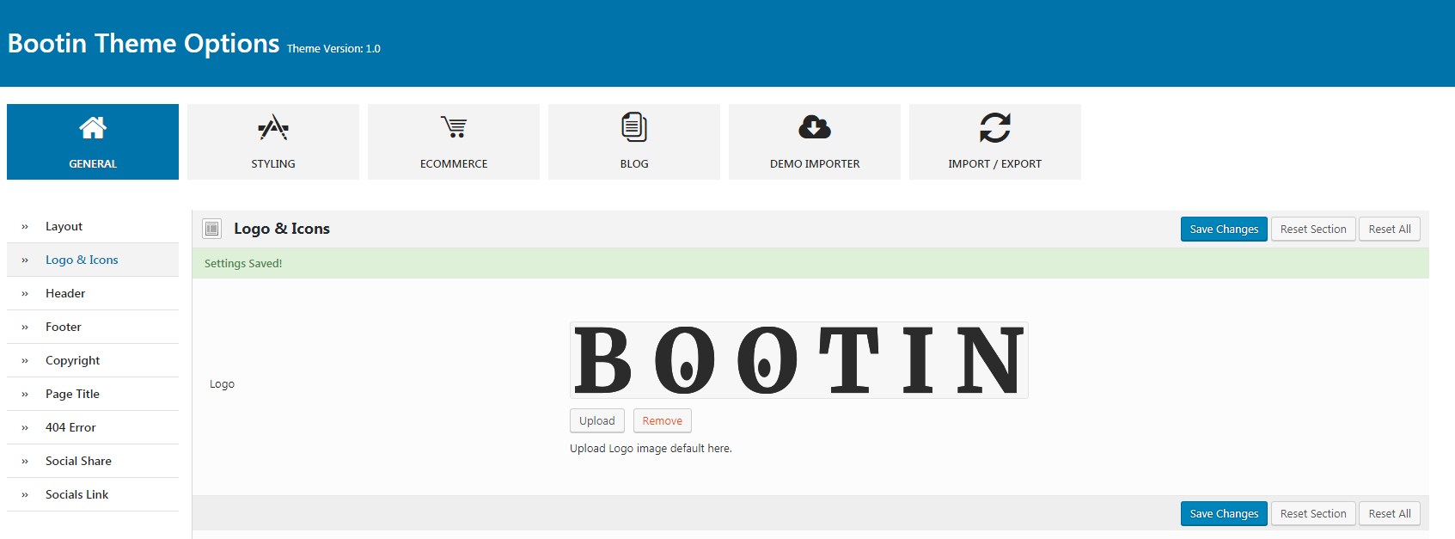Click the BOOTIN logo preview image

coord(799,360)
